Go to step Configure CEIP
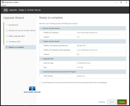The height and width of the screenshot is (106, 130). 13,42
